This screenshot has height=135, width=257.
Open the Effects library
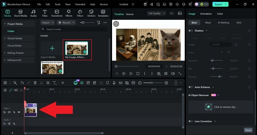click(69, 13)
